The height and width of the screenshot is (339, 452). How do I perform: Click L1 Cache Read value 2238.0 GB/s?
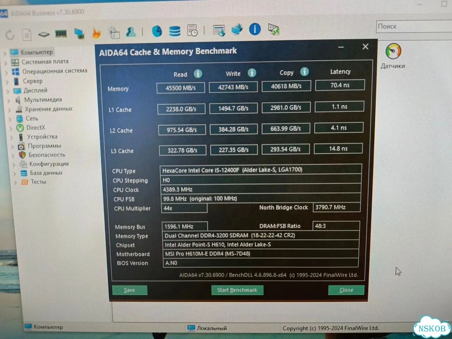coord(182,109)
